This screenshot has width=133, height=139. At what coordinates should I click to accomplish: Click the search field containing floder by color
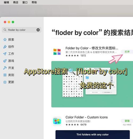click(x=22, y=30)
